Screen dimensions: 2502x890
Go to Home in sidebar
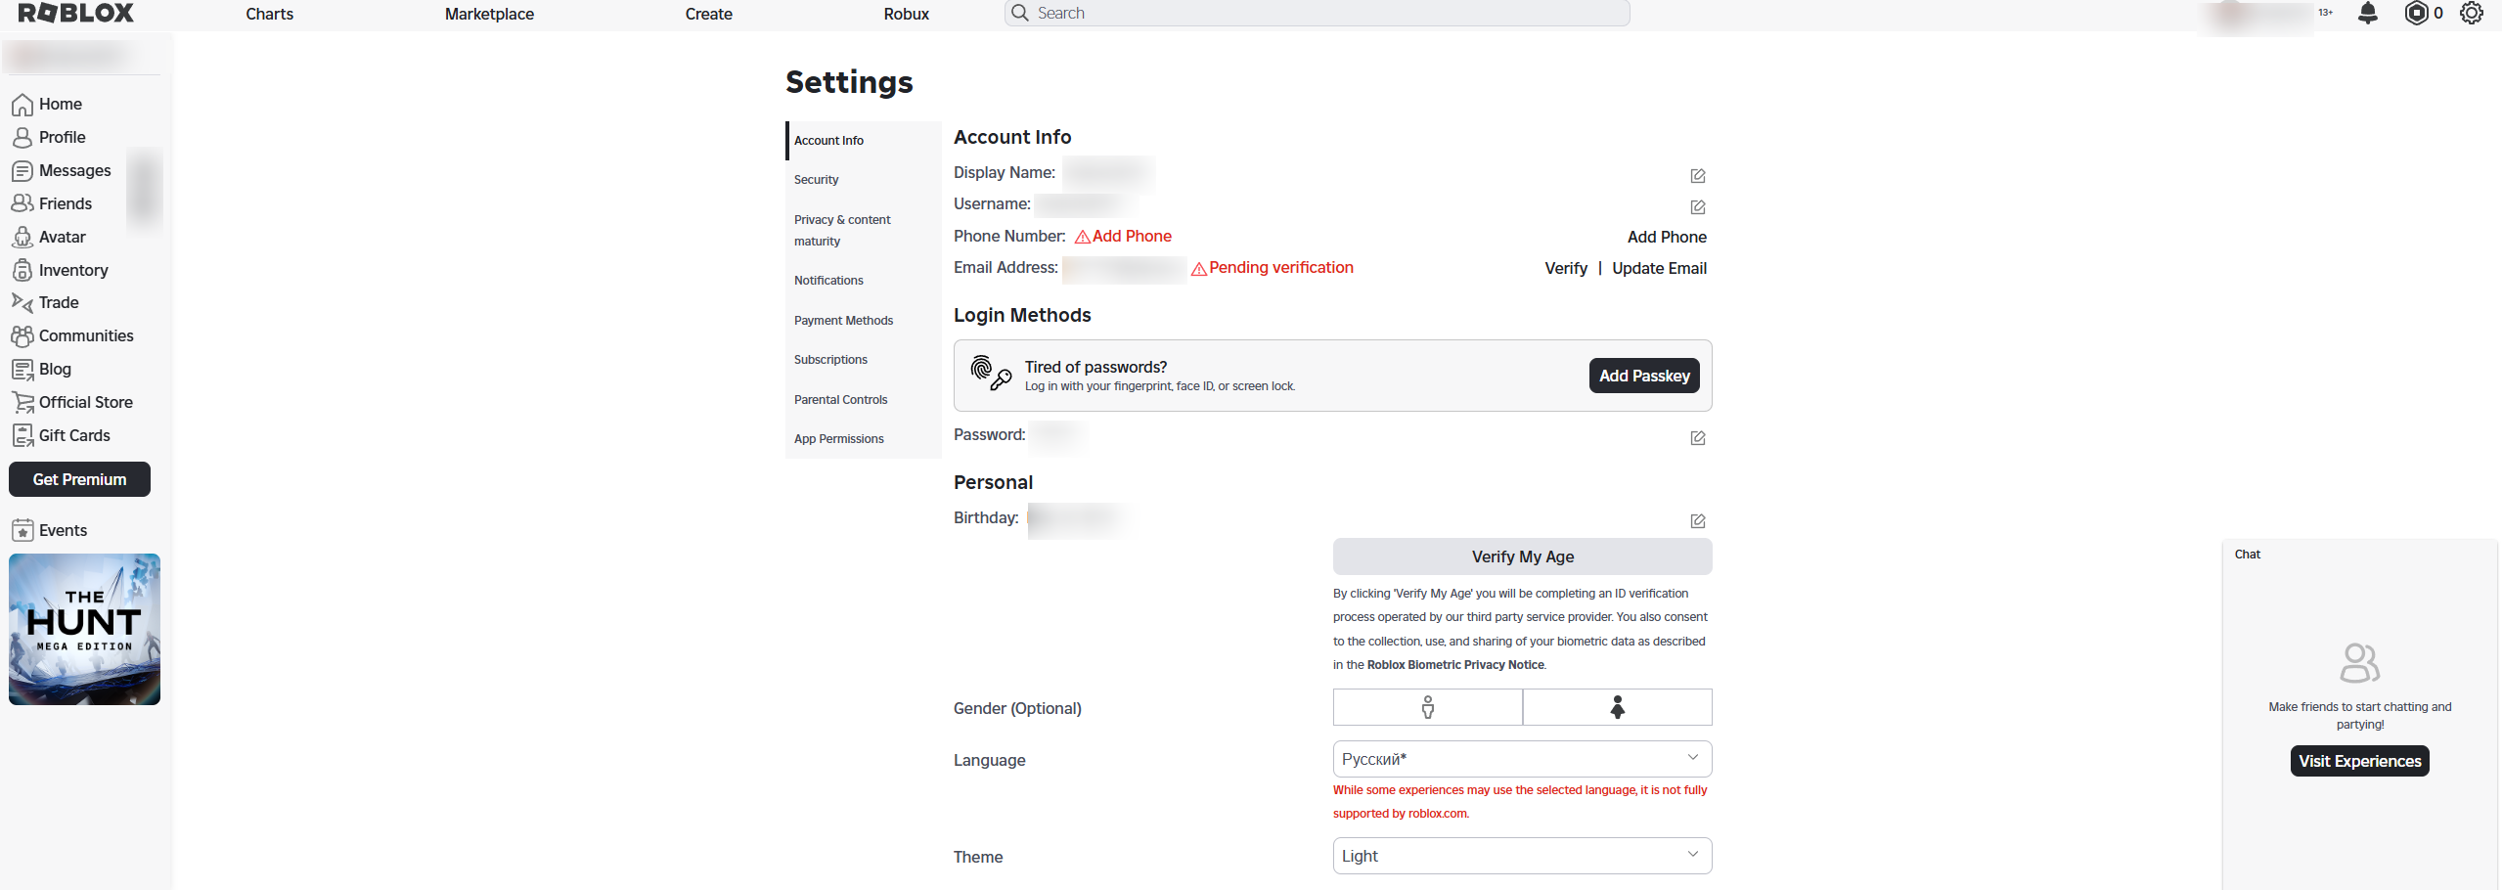coord(47,104)
